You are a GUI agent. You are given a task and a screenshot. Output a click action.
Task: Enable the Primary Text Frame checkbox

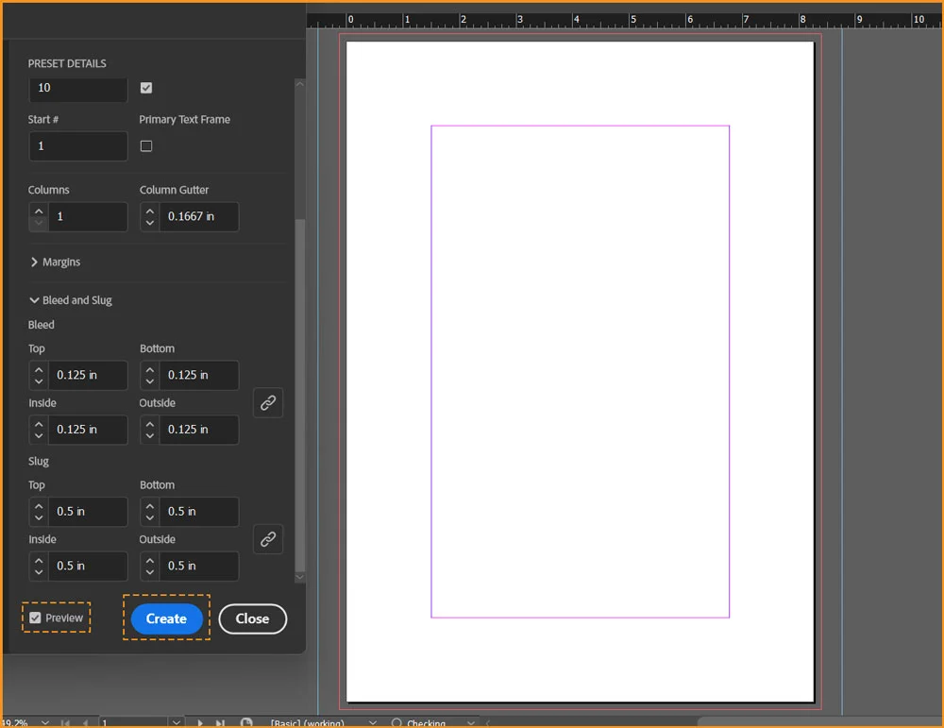pyautogui.click(x=146, y=145)
